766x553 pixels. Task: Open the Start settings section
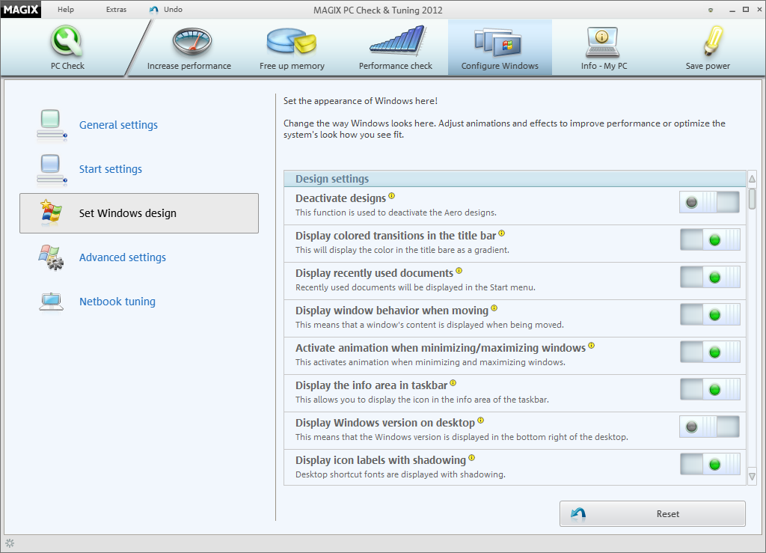coord(111,169)
